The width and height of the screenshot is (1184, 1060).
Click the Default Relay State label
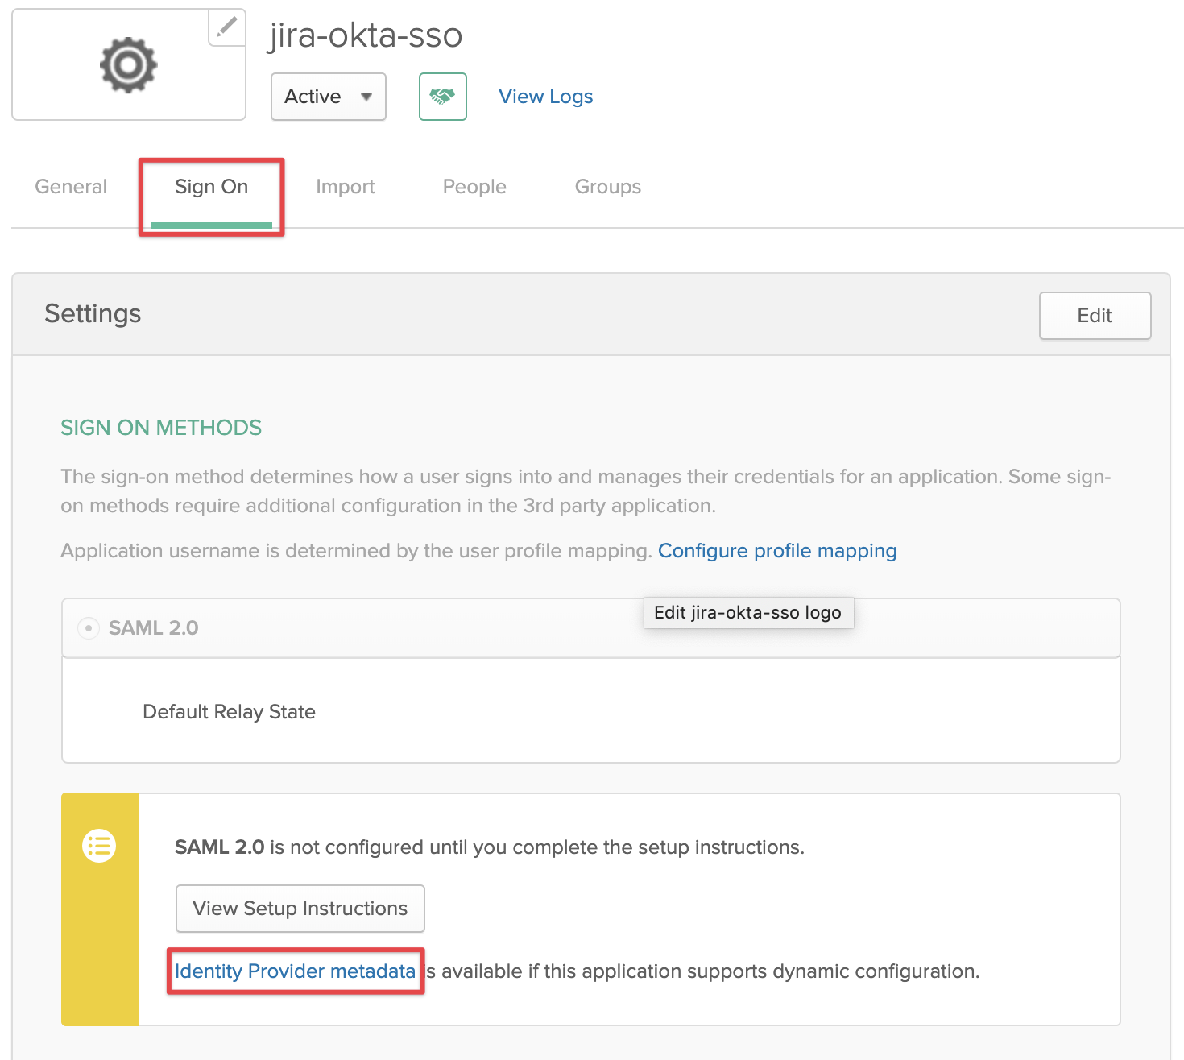[229, 712]
